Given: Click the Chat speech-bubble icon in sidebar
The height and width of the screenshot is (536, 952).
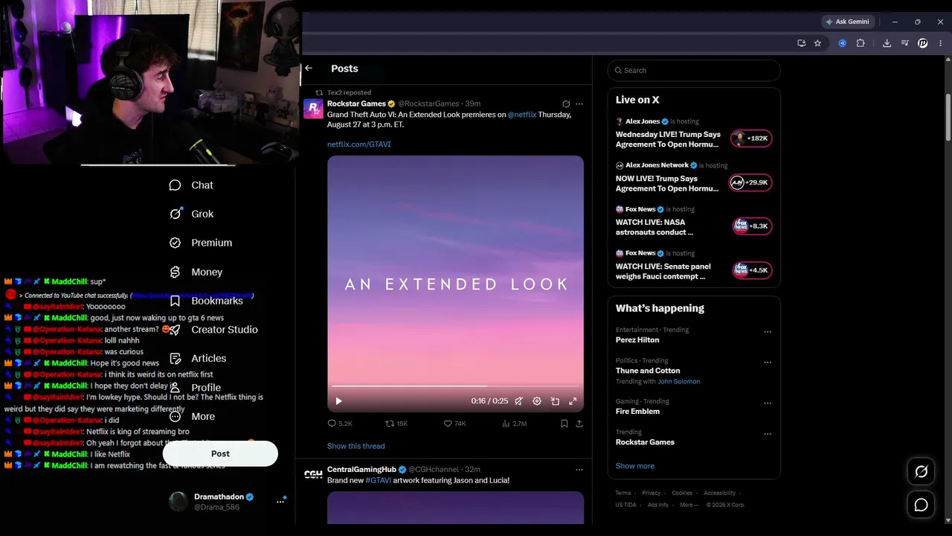Looking at the screenshot, I should [x=176, y=185].
